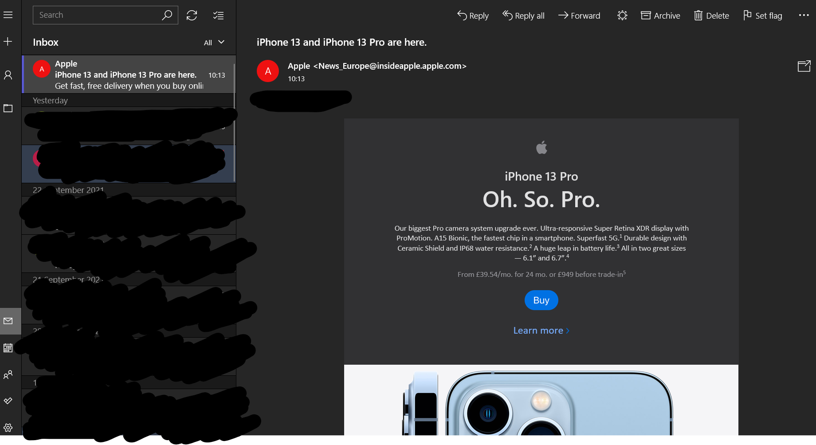Toggle light/dark reading mode sun icon
This screenshot has height=445, width=816.
click(622, 16)
